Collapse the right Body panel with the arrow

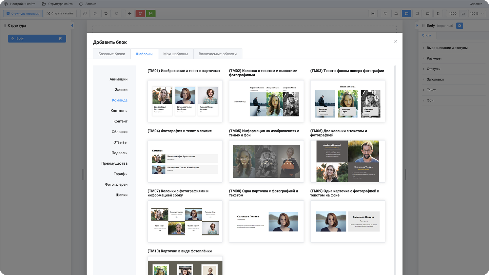tap(417, 26)
